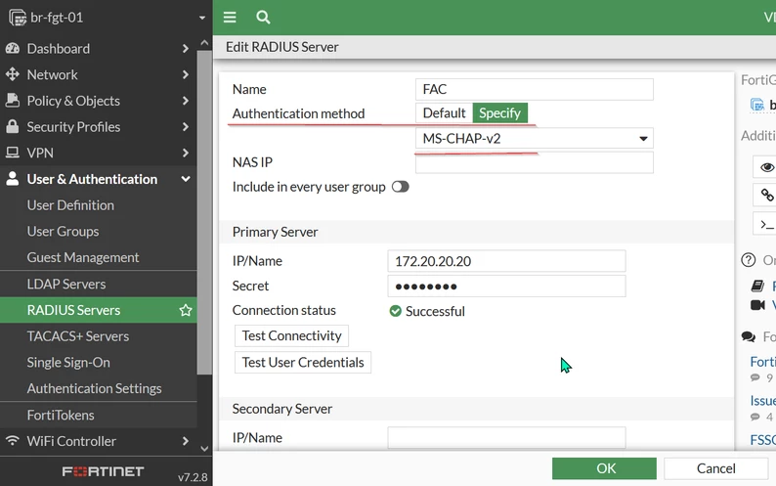Click the green OK button
The height and width of the screenshot is (486, 776).
click(x=604, y=468)
